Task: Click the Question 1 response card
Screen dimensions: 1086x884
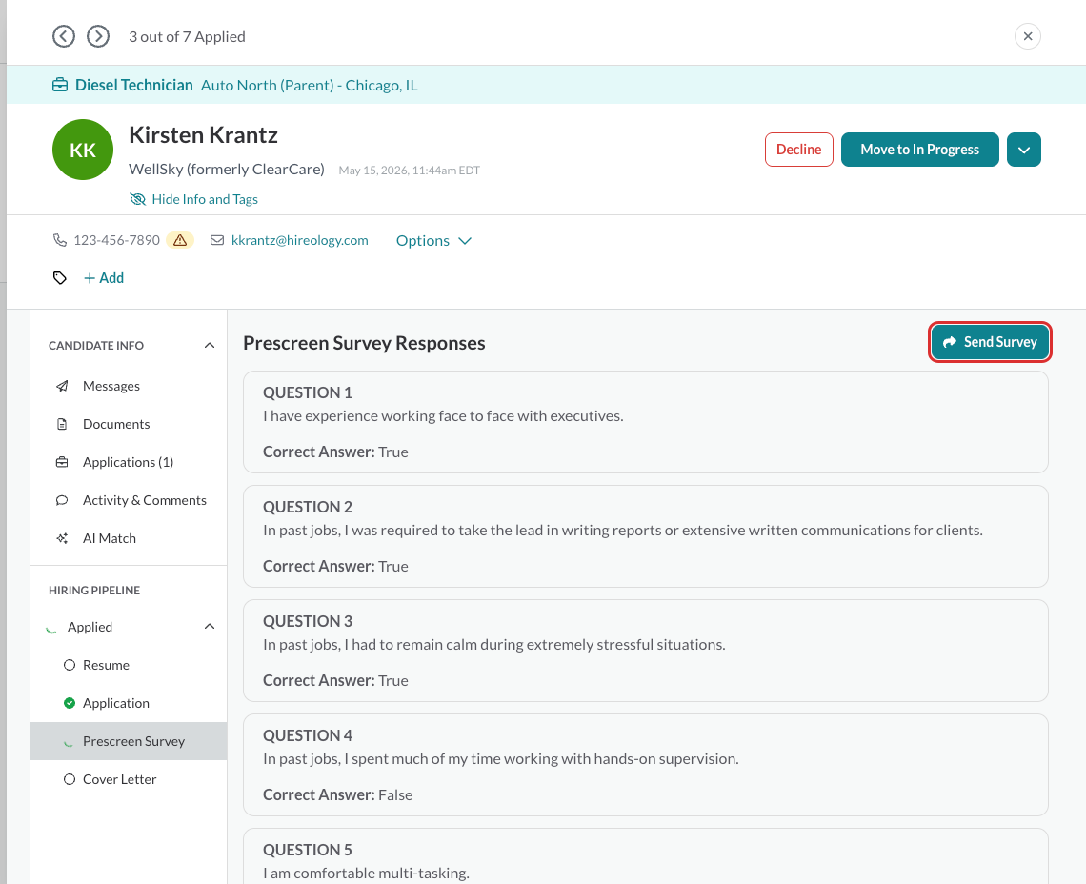Action: (646, 422)
